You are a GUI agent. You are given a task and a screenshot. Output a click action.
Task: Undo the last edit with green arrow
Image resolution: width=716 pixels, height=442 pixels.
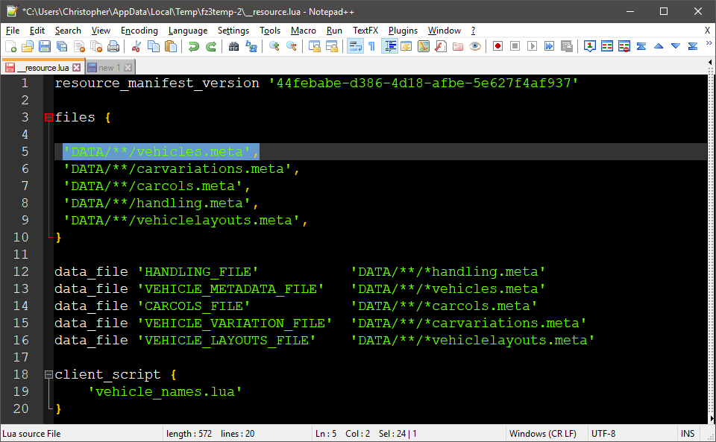(x=194, y=46)
